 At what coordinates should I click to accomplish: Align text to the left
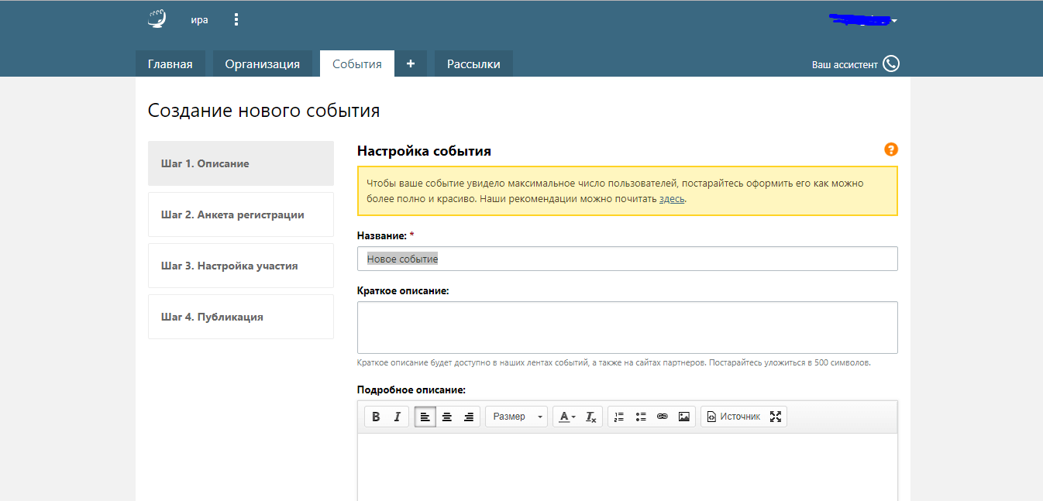[425, 417]
